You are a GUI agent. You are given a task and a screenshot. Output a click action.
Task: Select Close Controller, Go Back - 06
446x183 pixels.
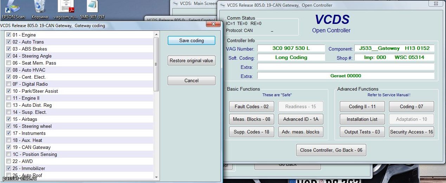coord(331,150)
